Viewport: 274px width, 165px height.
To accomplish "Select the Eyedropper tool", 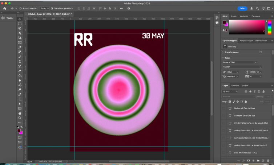I will [x=20, y=47].
